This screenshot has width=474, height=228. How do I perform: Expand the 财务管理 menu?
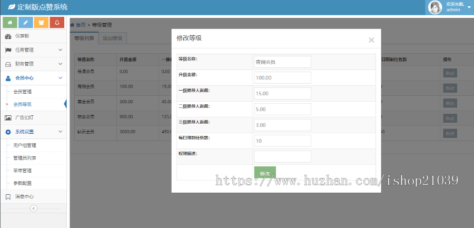click(x=33, y=64)
